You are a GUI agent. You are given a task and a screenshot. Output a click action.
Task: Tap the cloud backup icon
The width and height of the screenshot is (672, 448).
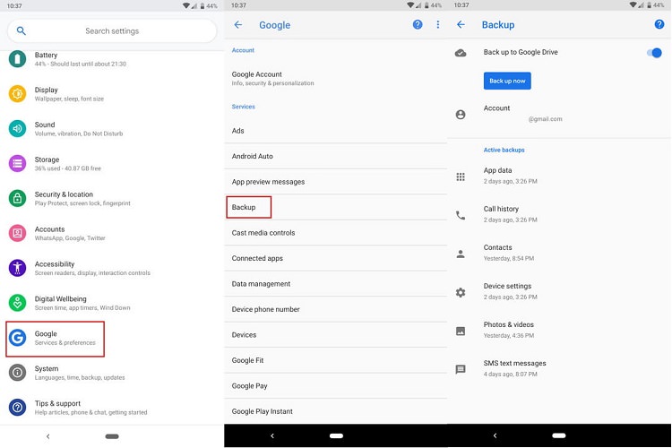[461, 53]
